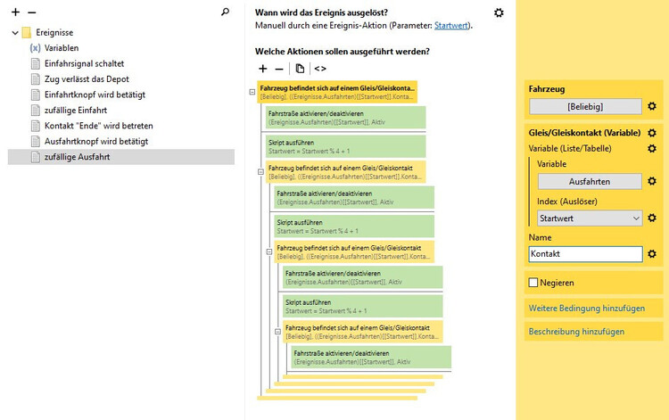Click "Weitere Bedingung hinzufügen"
669x420 pixels.
coord(586,309)
